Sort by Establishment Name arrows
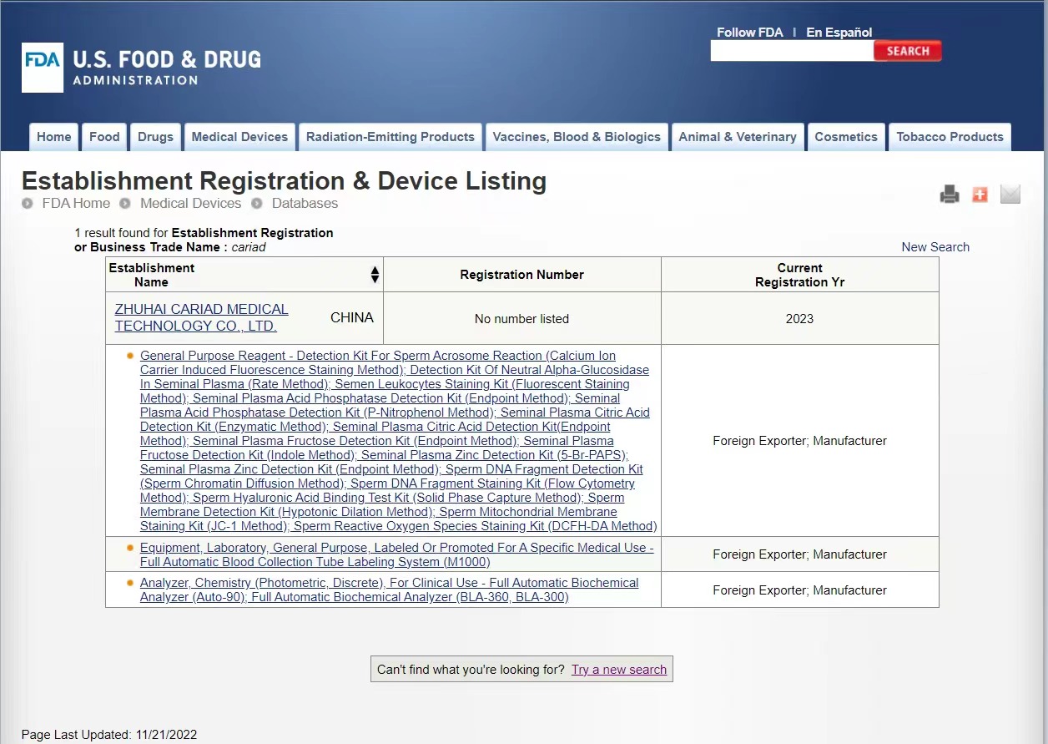Viewport: 1048px width, 744px height. pyautogui.click(x=375, y=275)
